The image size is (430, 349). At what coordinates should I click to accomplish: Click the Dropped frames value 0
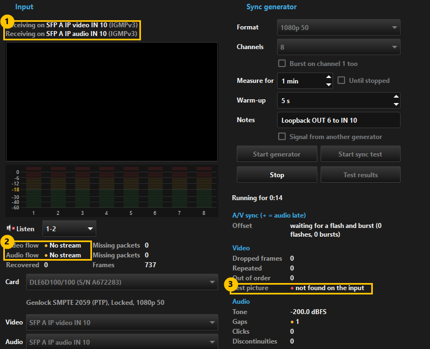click(292, 258)
